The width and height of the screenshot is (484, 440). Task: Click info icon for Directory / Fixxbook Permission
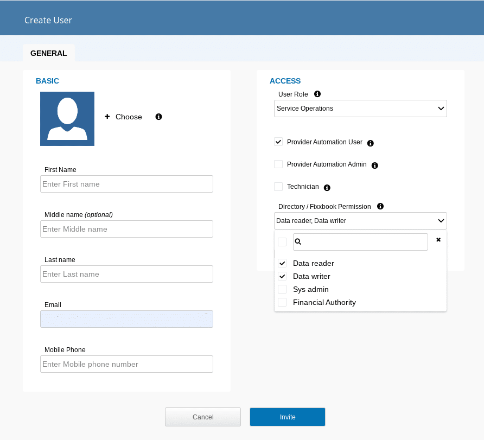point(380,206)
